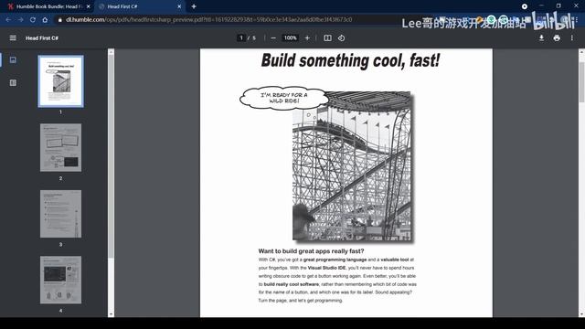Screen dimensions: 585x329
Task: Download the PDF file
Action: pos(541,38)
